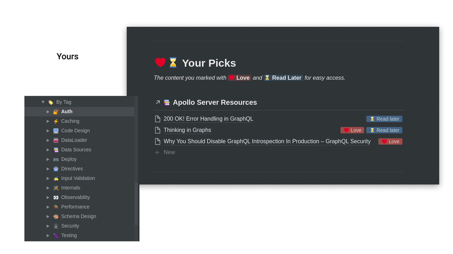Viewport: 453px width, 254px height.
Task: Select Testing in the sidebar
Action: pos(69,236)
